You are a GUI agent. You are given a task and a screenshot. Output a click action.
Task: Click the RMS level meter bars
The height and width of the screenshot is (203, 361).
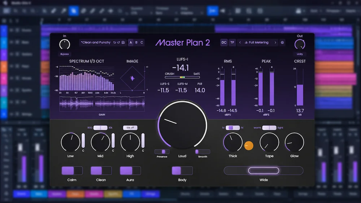pos(228,87)
